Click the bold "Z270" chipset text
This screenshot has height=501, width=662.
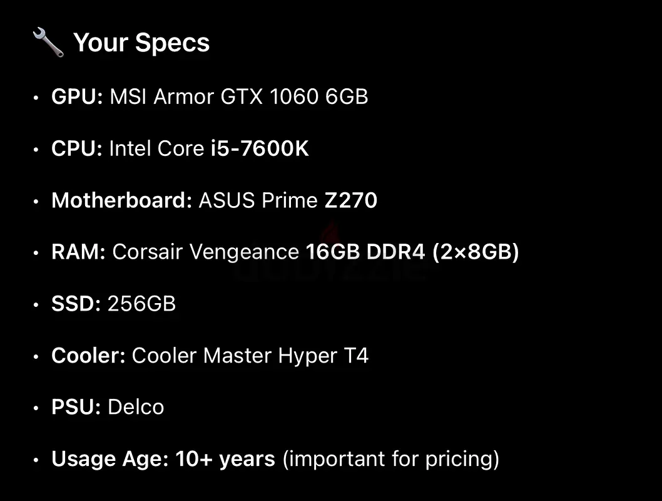pyautogui.click(x=351, y=200)
